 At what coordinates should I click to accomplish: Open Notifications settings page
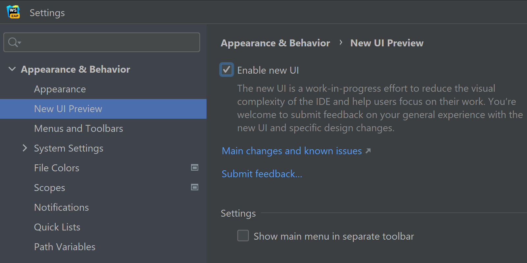coord(61,207)
